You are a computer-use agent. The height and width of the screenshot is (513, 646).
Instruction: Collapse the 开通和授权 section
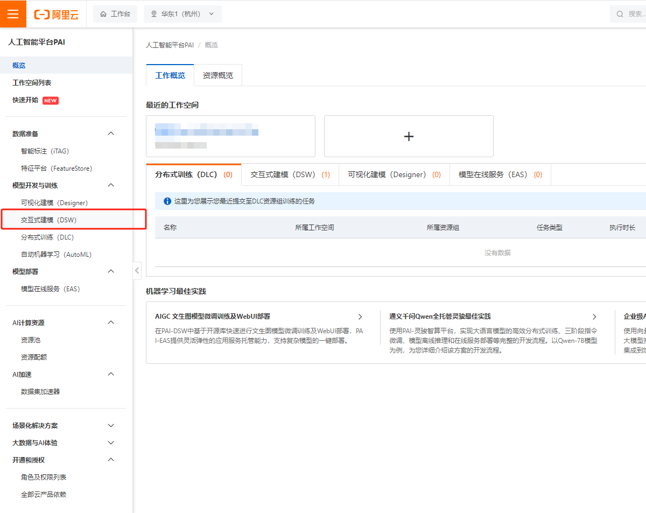click(x=111, y=460)
